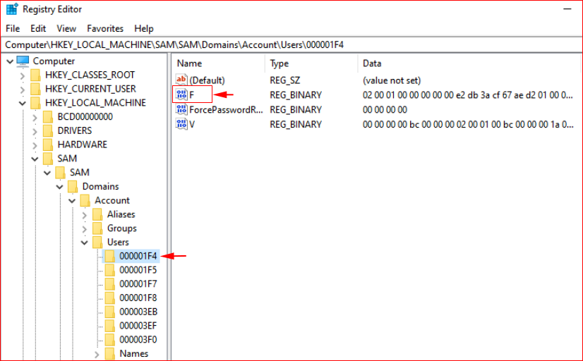
Task: Click the binary icon of V value
Action: click(181, 124)
